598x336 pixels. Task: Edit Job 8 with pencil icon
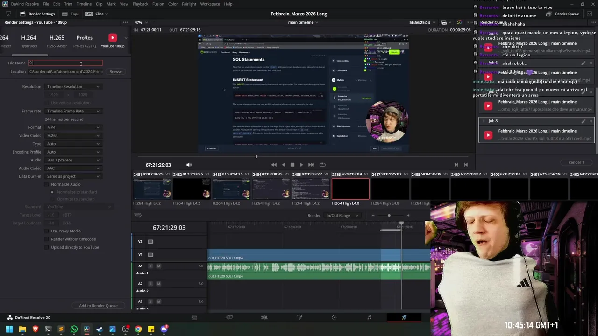pyautogui.click(x=583, y=121)
